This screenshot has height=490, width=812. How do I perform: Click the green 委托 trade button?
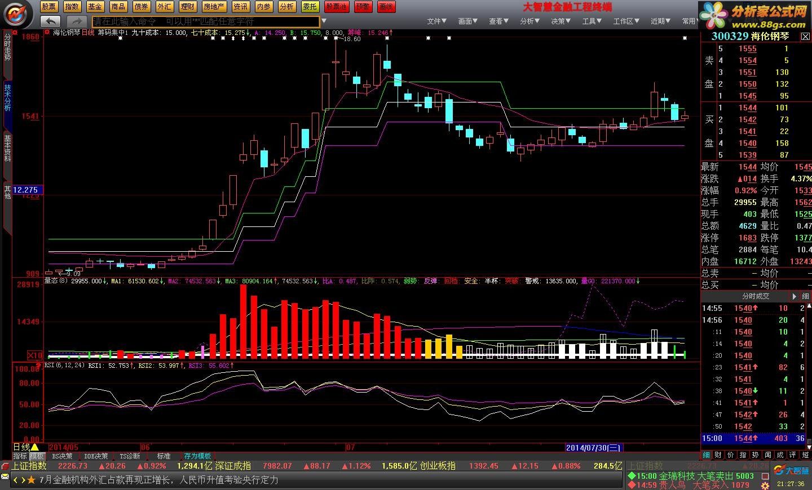pyautogui.click(x=310, y=7)
